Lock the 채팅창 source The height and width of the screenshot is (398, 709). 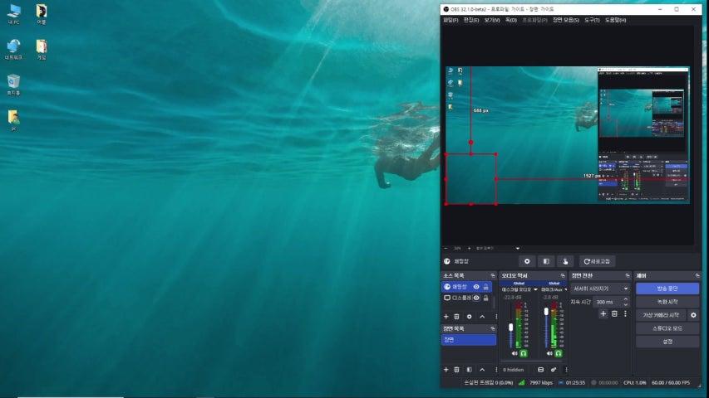pyautogui.click(x=486, y=286)
